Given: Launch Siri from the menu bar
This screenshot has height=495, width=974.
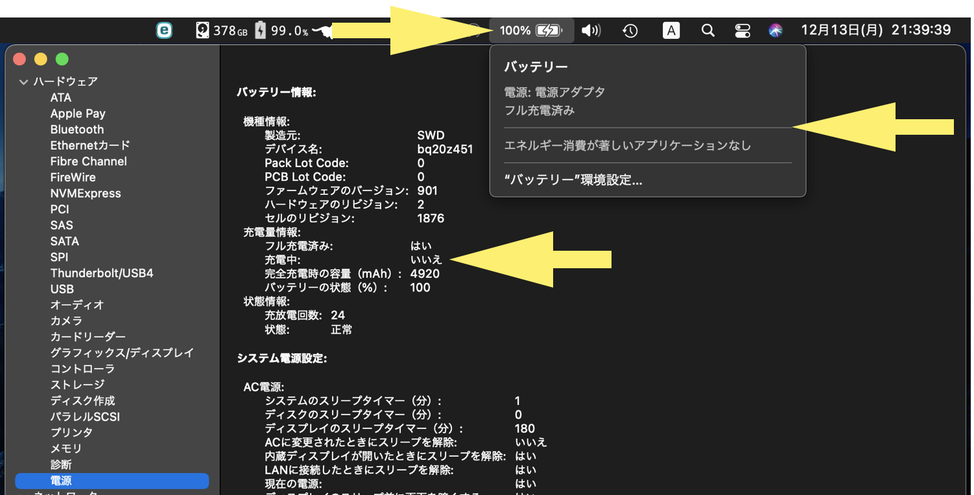Looking at the screenshot, I should pos(776,30).
